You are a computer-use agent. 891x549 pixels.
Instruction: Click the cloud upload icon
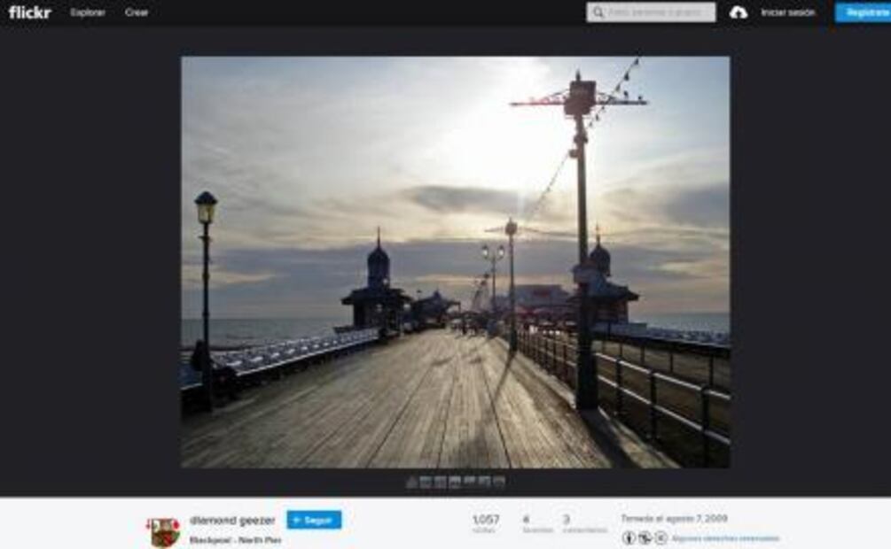(x=738, y=12)
